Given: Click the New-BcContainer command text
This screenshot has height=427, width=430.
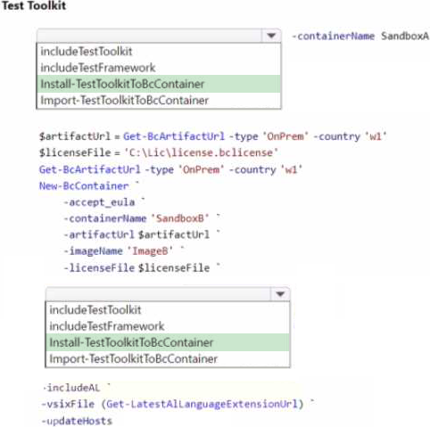Looking at the screenshot, I should 84,186.
